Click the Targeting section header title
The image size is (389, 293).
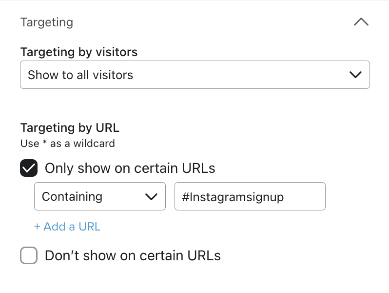47,22
